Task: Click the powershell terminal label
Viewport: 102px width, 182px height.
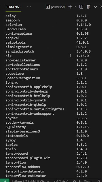Action: [x=58, y=7]
